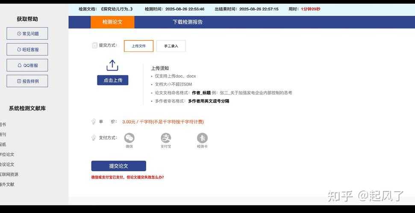
Task: Contact 旺旺客服 support
Action: click(x=27, y=49)
